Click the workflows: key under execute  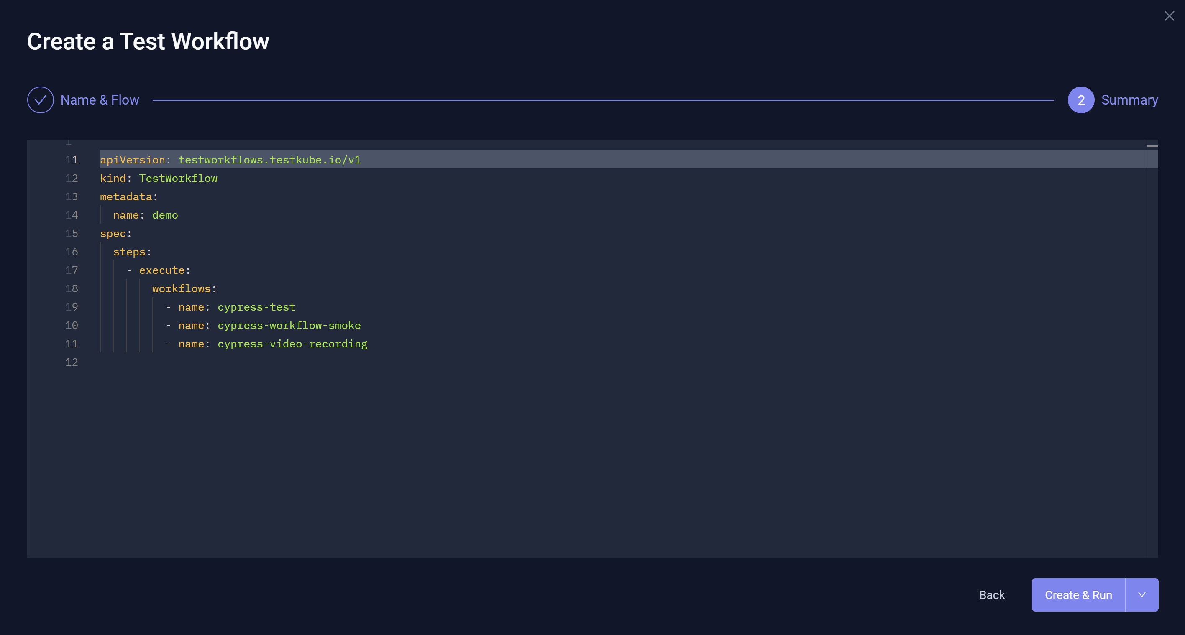click(183, 288)
